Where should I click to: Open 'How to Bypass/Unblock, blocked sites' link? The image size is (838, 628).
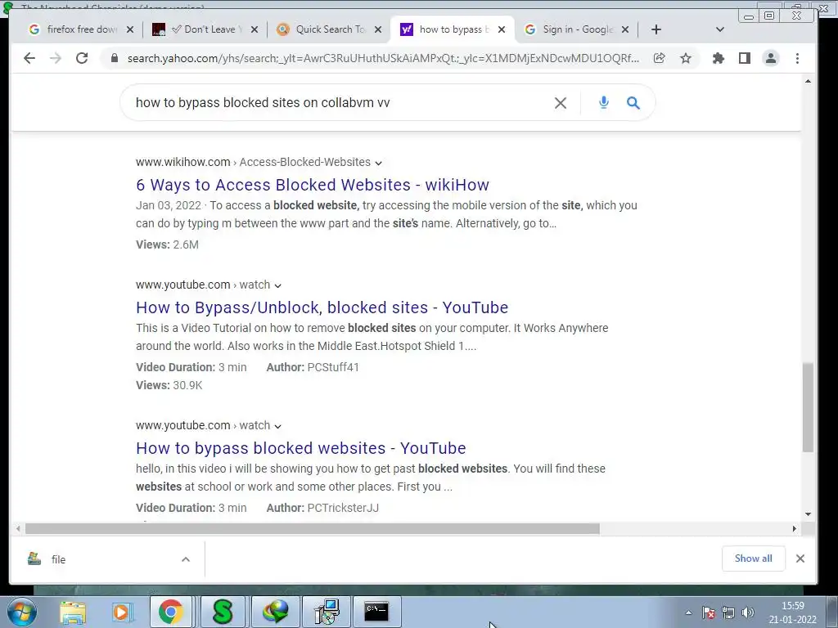pos(322,307)
